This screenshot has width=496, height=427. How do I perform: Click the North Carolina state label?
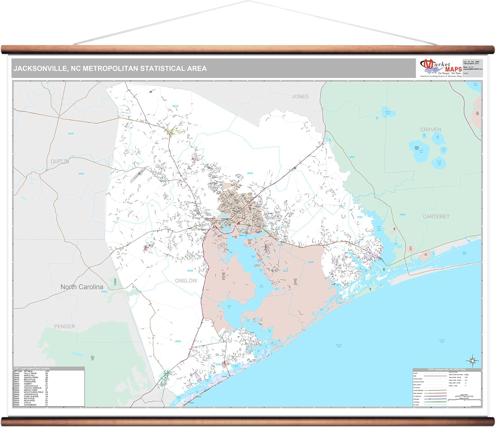82,287
